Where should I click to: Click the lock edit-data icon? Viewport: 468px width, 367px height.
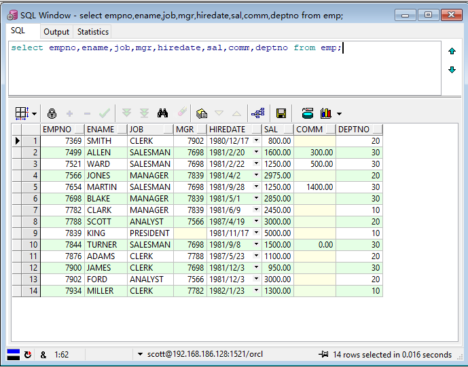pyautogui.click(x=52, y=113)
